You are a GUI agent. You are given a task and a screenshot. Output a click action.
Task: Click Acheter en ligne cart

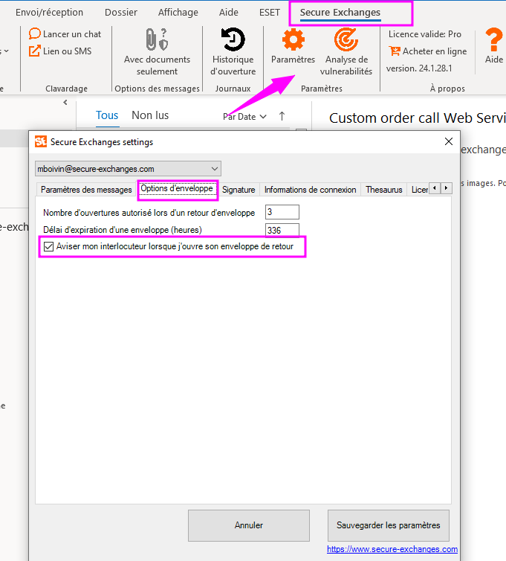pos(428,51)
